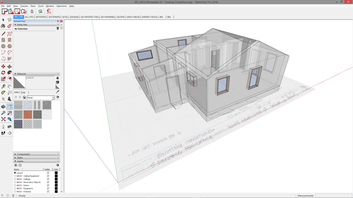Click the Materials home library button
The height and width of the screenshot is (198, 353).
24,97
